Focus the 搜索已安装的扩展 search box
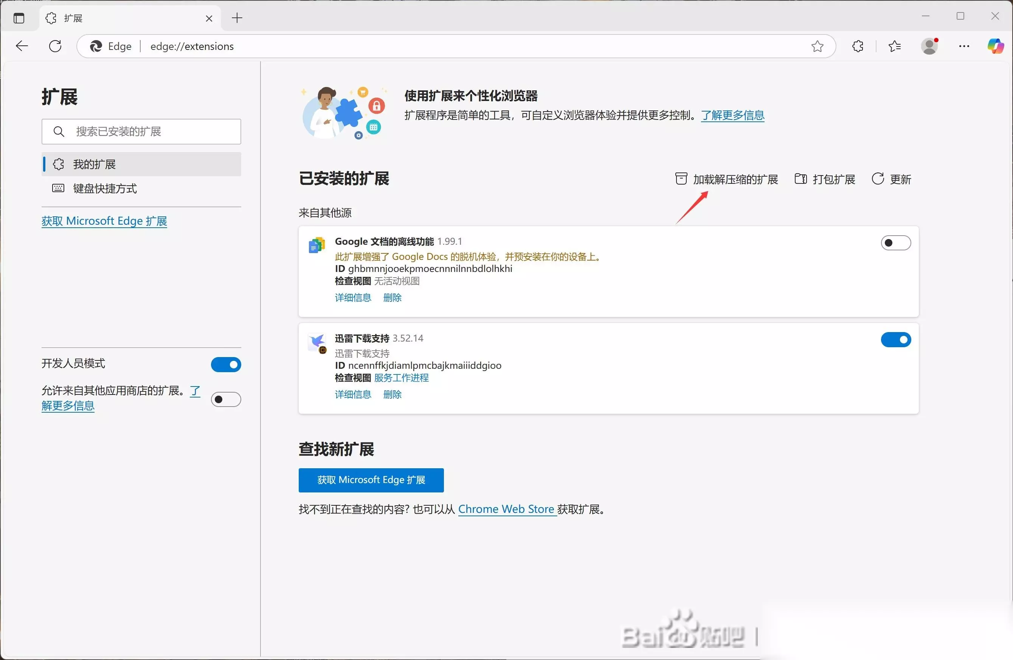Image resolution: width=1013 pixels, height=660 pixels. [x=141, y=132]
